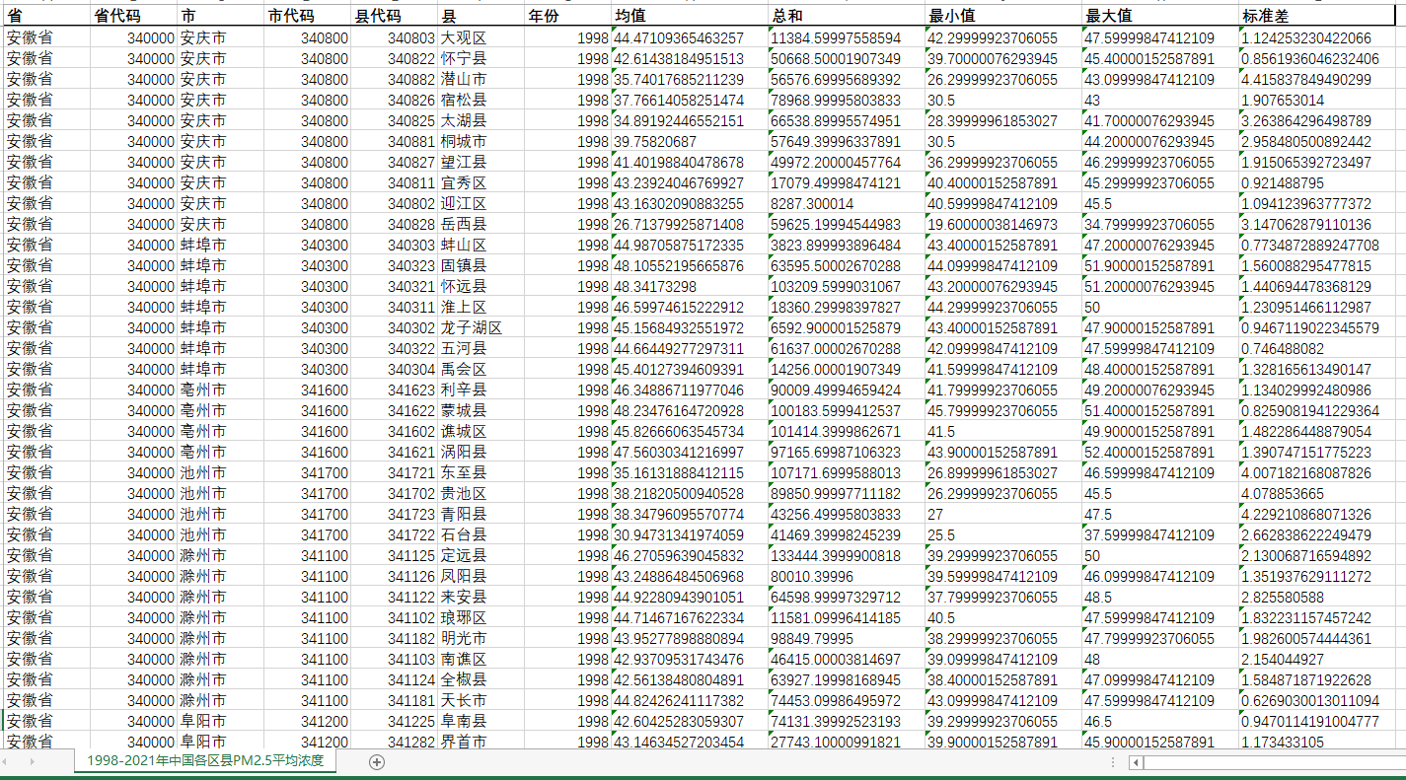Select sum value 133444.3999900818
Viewport: 1406px width, 780px height.
(847, 555)
